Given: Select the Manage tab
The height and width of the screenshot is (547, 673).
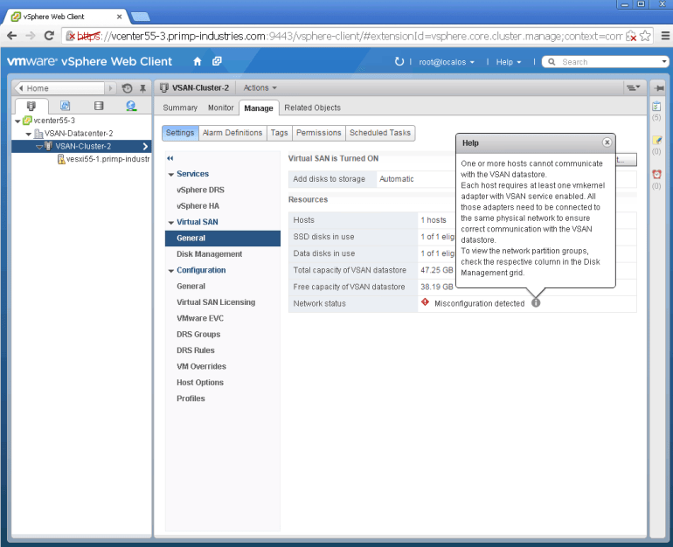Looking at the screenshot, I should (x=259, y=108).
